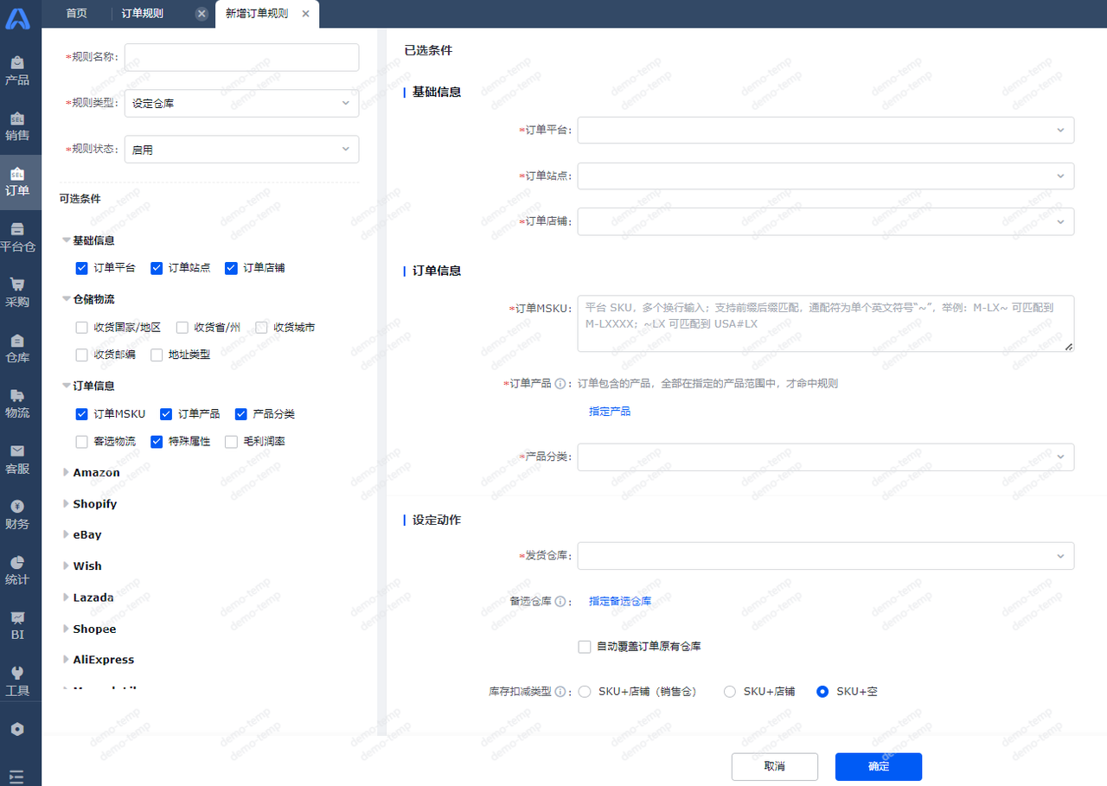Check the 客选物流 checkbox
1107x786 pixels.
82,442
